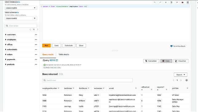Click the Search rows input field
Screen dimensions: 198x112
coord(87,80)
